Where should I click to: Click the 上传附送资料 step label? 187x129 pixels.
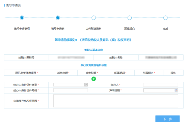point(93,29)
